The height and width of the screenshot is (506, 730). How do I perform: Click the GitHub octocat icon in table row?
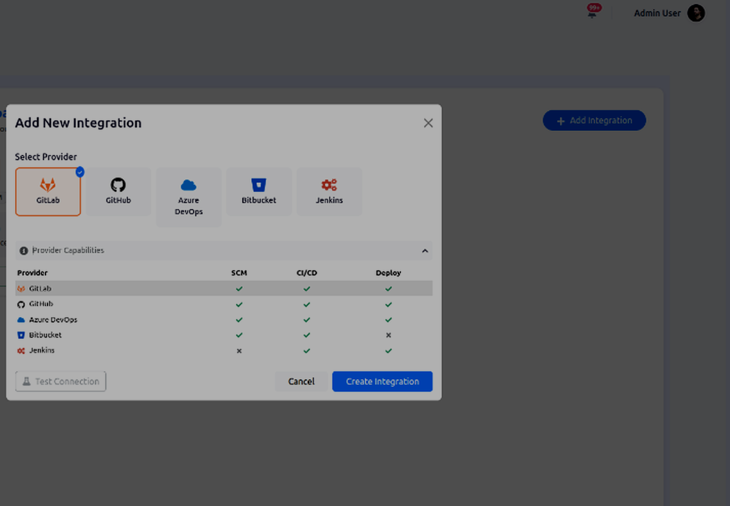pyautogui.click(x=21, y=304)
